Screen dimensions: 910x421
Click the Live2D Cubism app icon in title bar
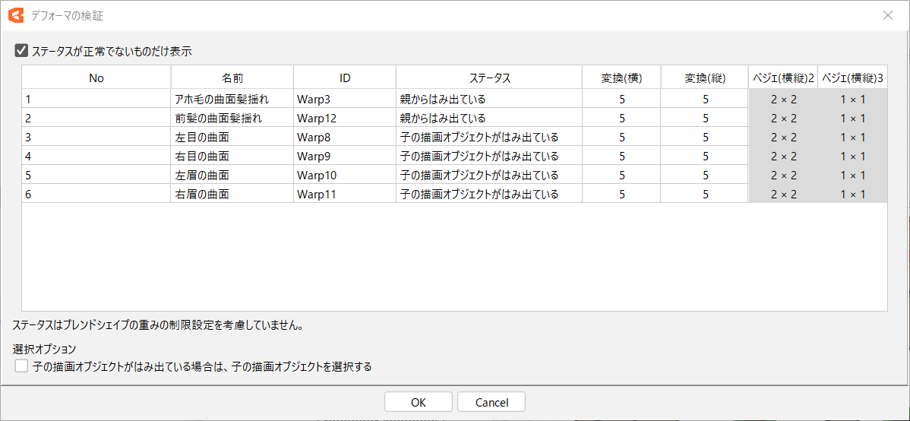tap(15, 15)
